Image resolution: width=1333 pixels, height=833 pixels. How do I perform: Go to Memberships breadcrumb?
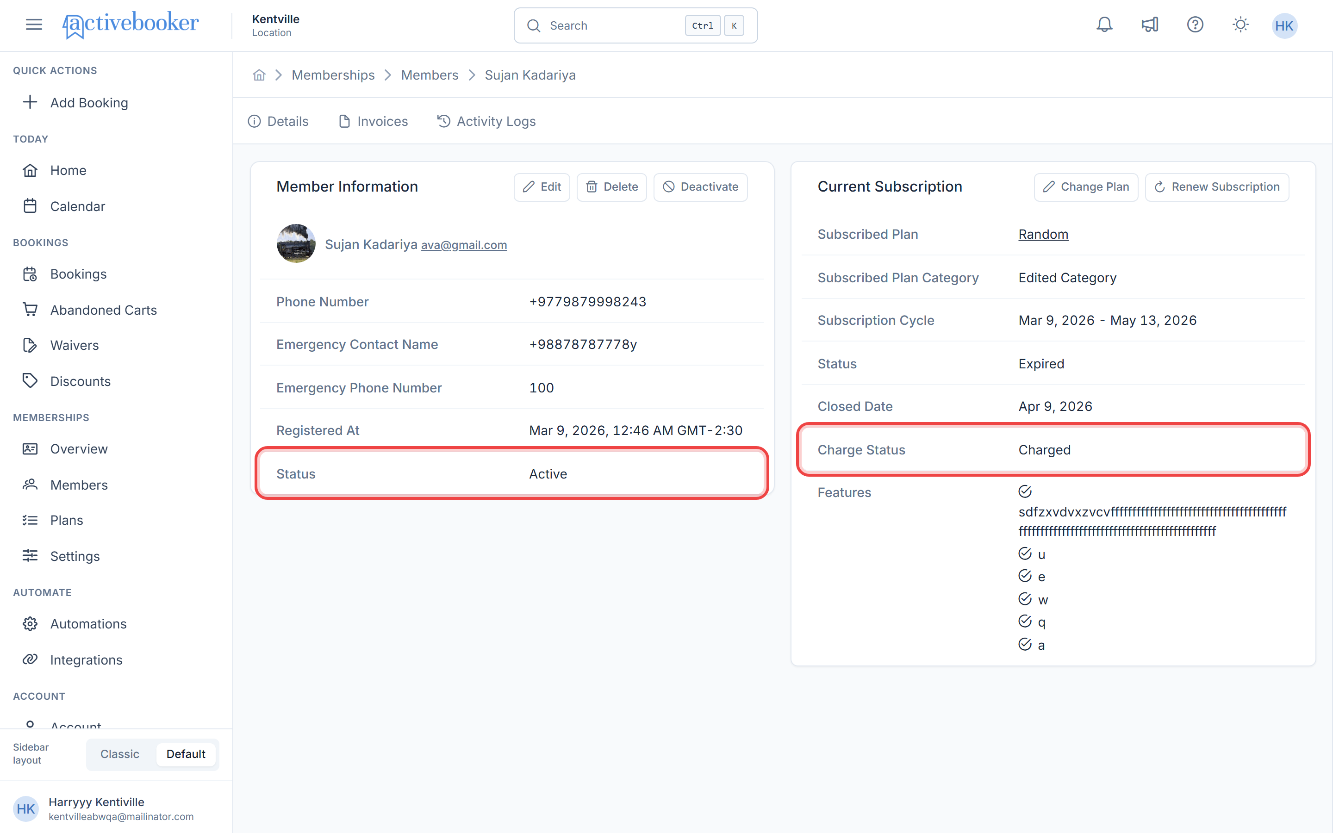coord(333,75)
